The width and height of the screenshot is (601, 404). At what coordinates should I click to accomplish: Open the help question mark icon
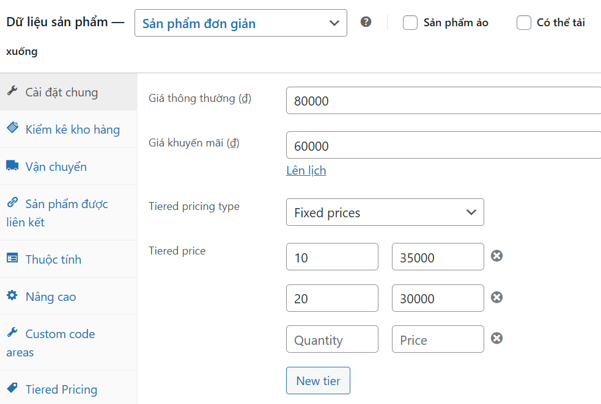coord(366,21)
